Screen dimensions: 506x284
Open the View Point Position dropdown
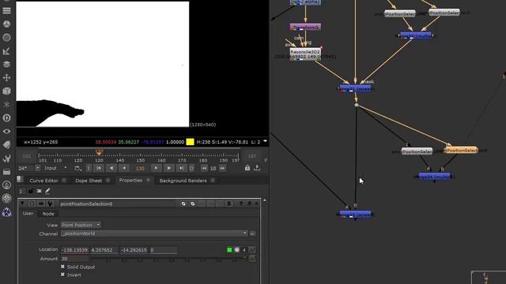click(81, 225)
